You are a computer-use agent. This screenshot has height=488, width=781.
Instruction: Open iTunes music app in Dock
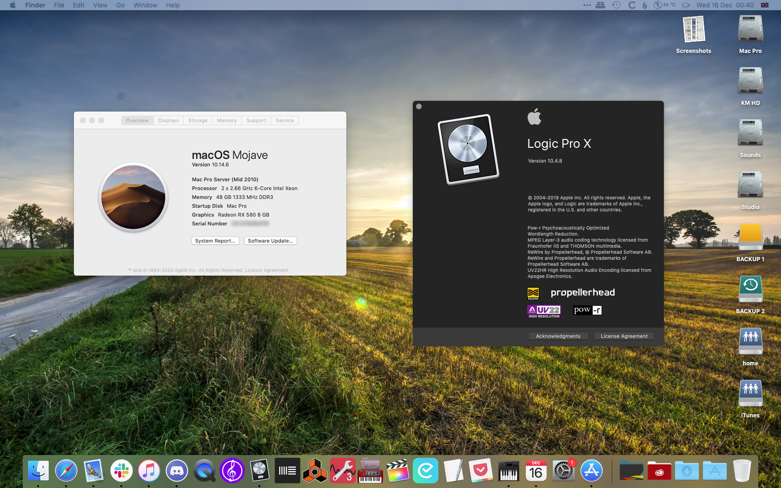point(149,471)
